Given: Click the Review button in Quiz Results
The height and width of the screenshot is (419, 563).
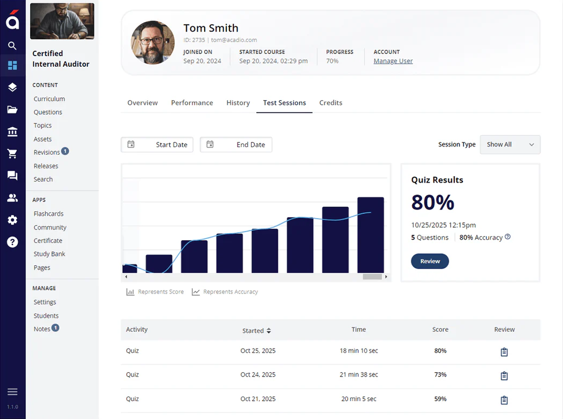Looking at the screenshot, I should tap(430, 261).
